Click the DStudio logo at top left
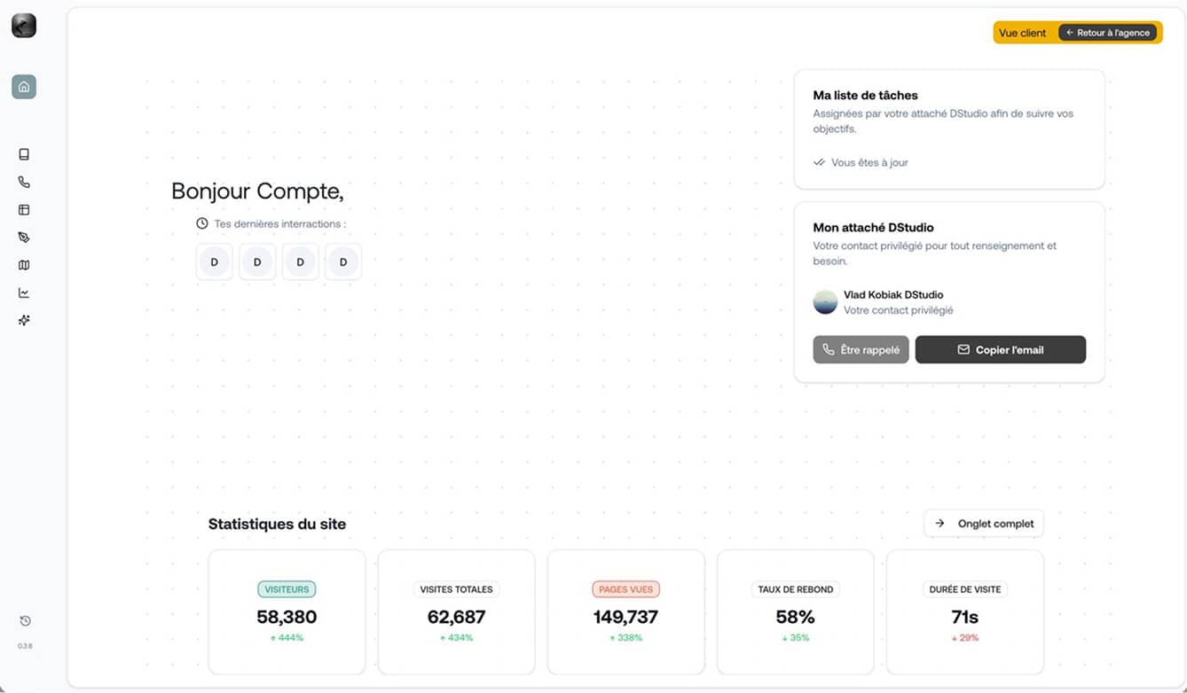 [24, 26]
